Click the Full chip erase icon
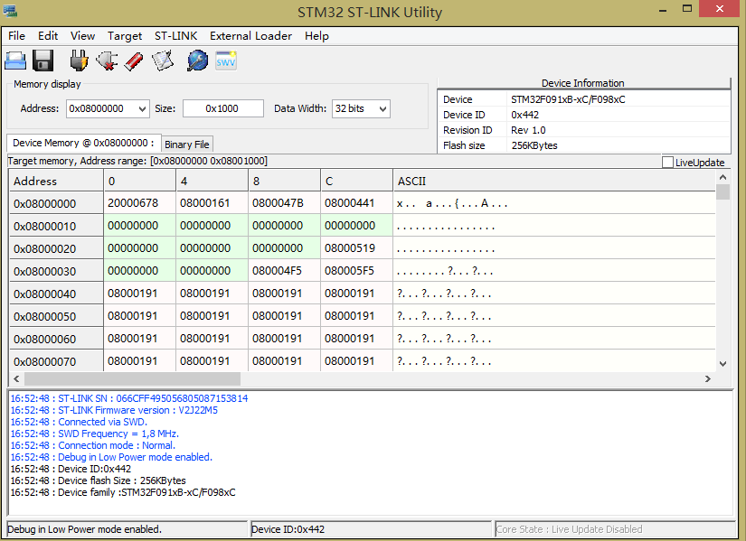Screen dimensions: 746x541 [134, 61]
